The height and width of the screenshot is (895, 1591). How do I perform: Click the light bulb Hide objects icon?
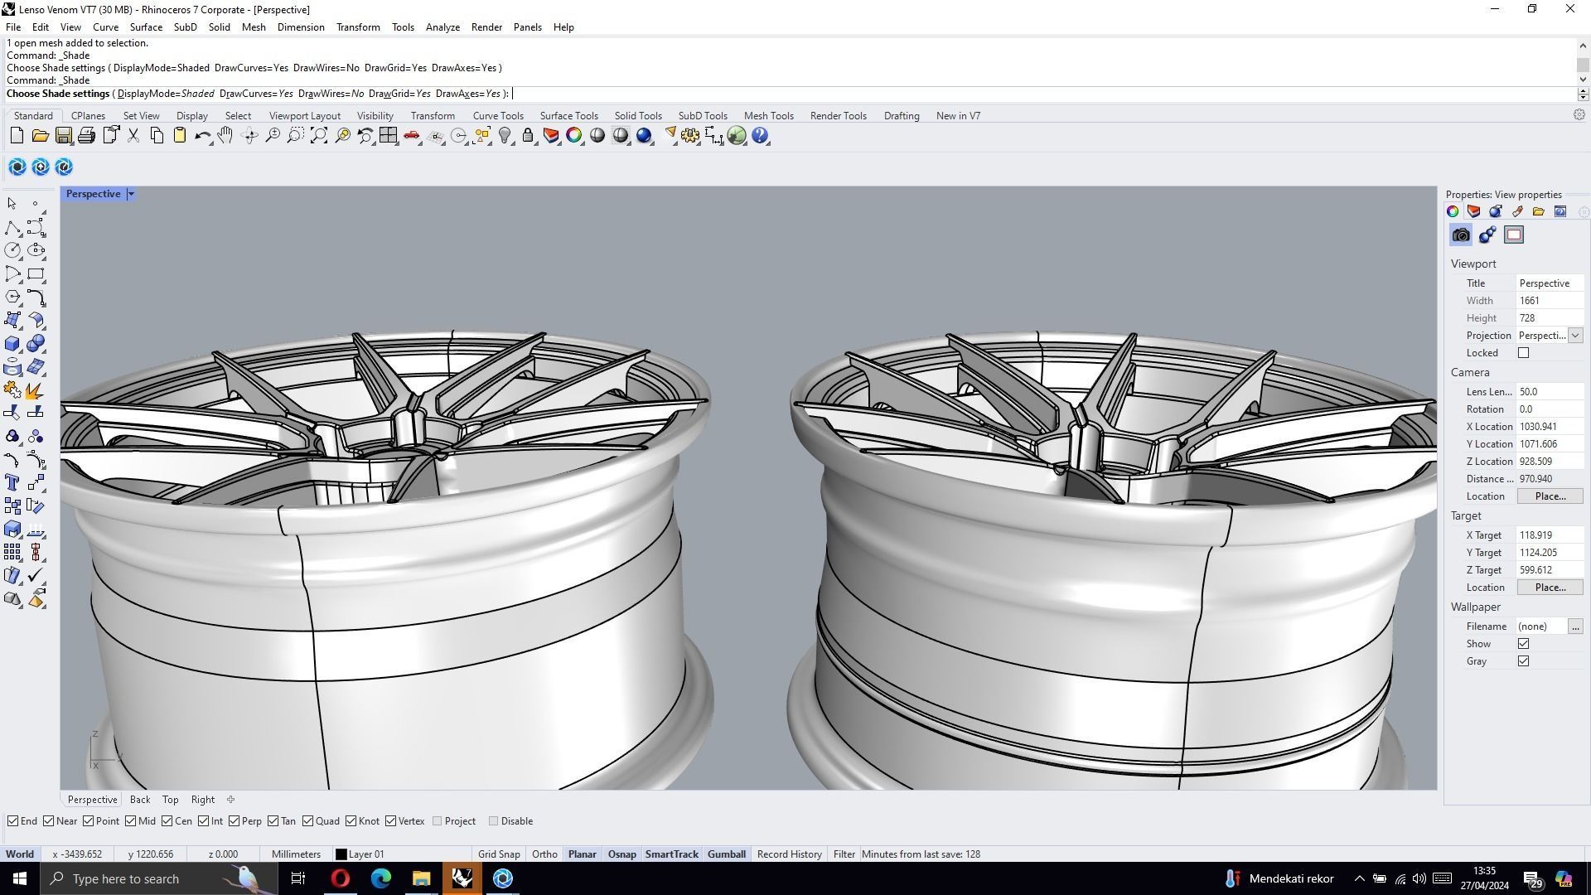tap(505, 136)
